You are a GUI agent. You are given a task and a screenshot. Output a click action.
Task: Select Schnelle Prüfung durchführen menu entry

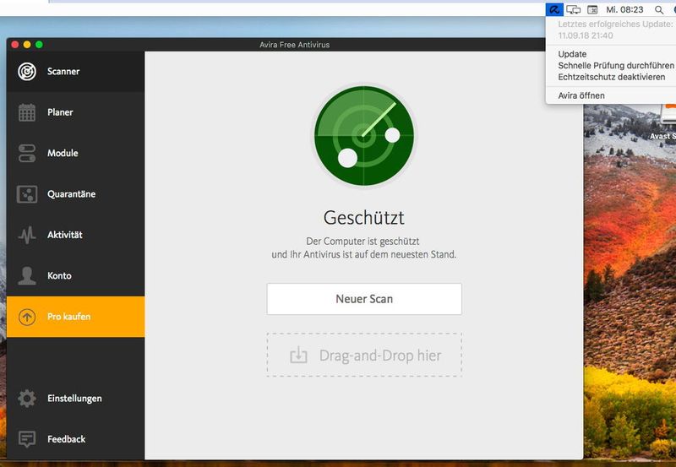coord(616,66)
